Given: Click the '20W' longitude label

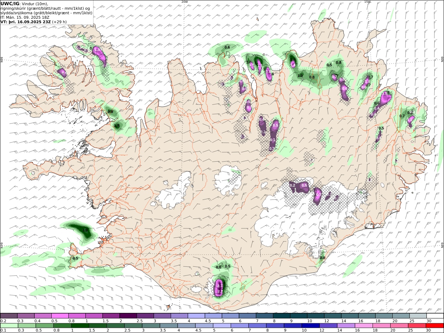Looking at the screenshot, I should tap(185, 2).
